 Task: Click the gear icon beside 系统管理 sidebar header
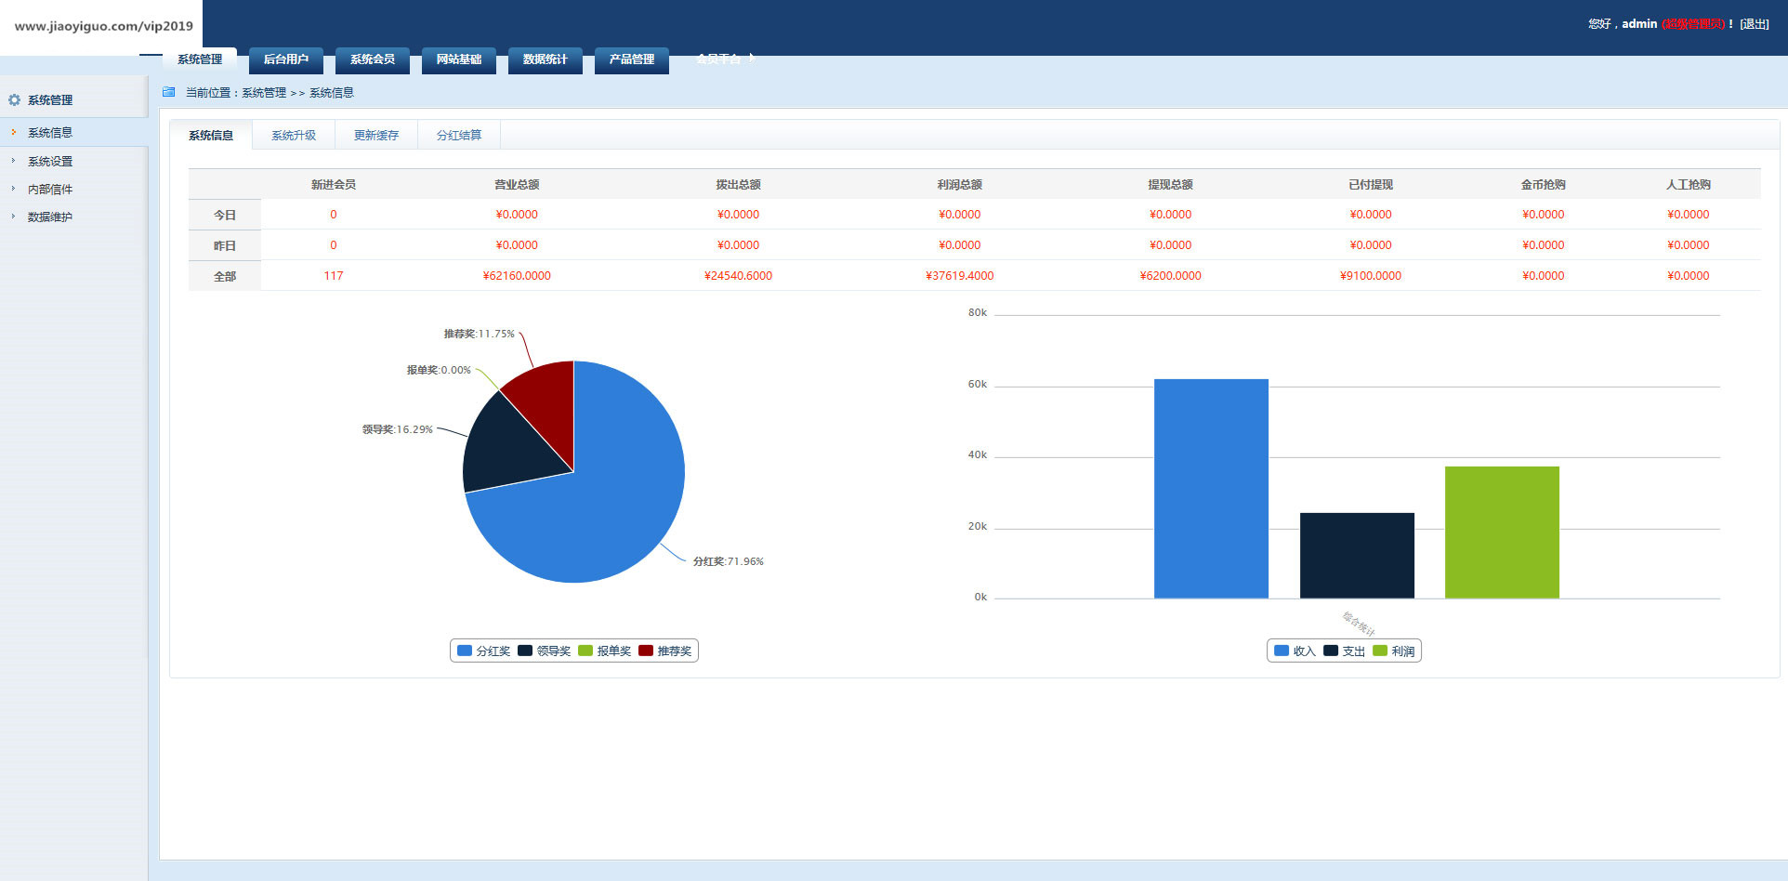14,99
